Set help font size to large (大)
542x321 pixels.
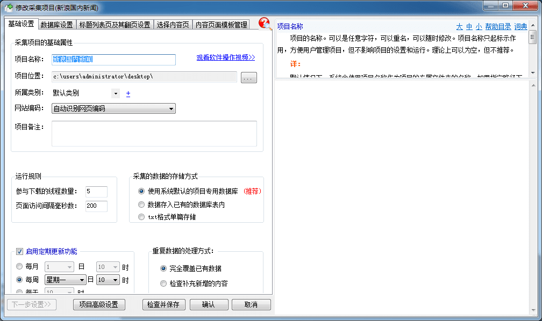(x=459, y=26)
